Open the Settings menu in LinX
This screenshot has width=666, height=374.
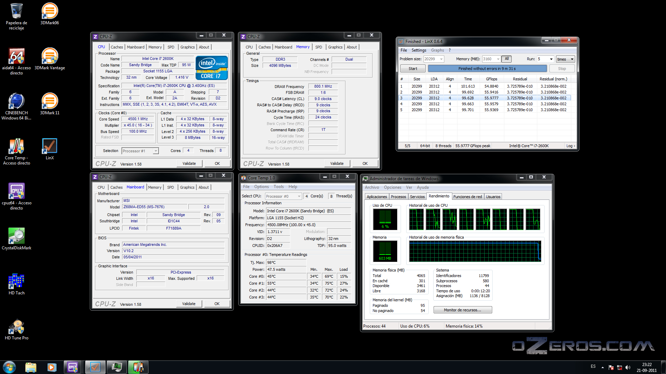pos(419,50)
